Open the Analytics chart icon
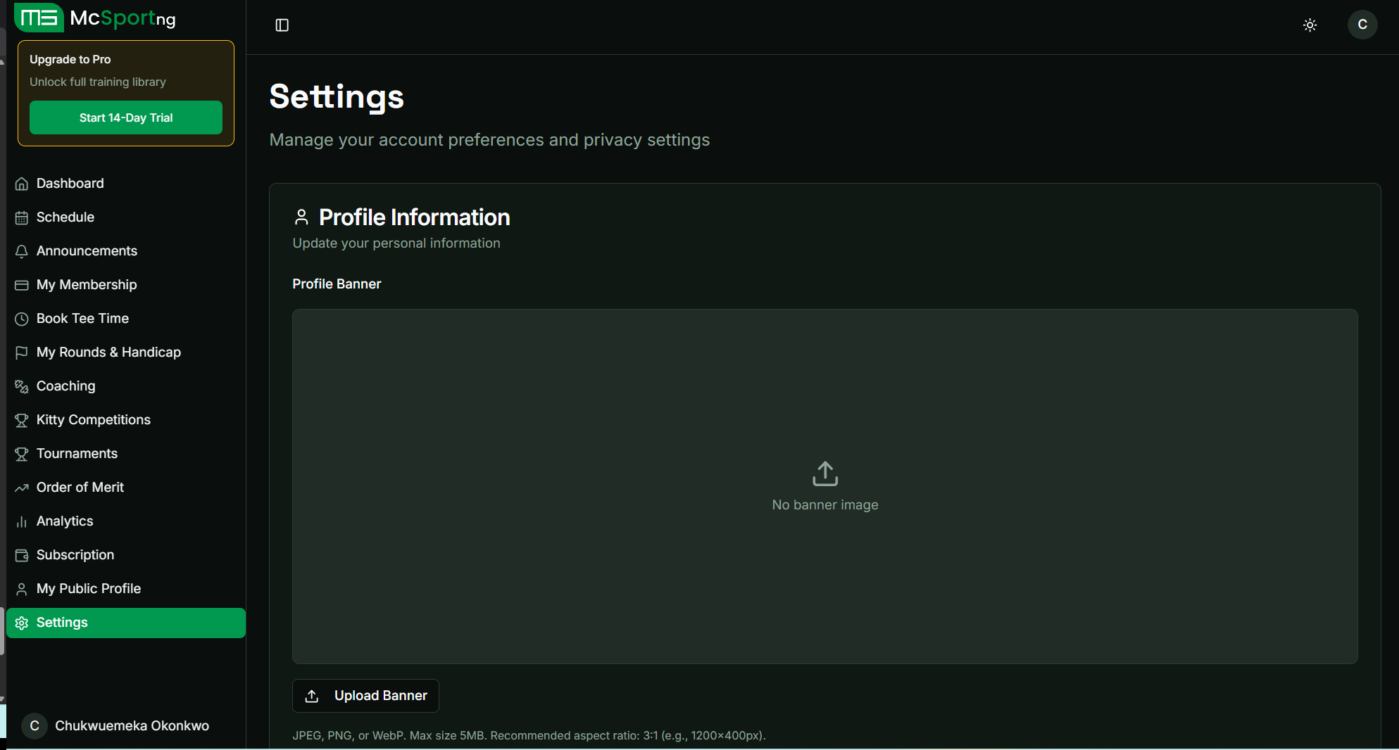Screen dimensions: 1399x750 click(x=22, y=521)
